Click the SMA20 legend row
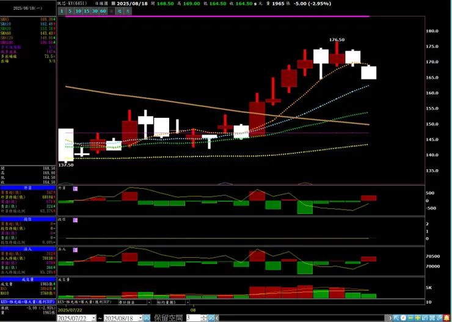 [x=28, y=29]
